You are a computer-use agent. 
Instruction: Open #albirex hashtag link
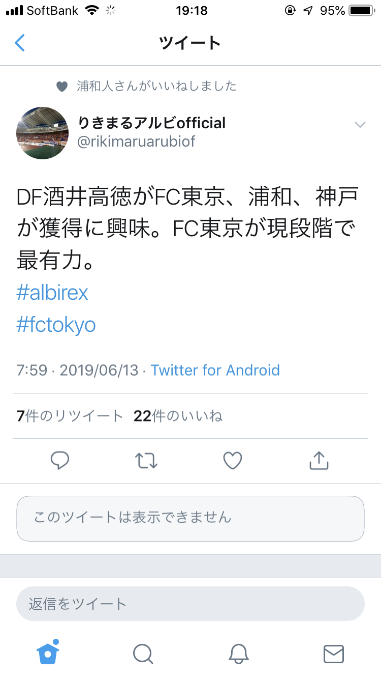coord(52,293)
